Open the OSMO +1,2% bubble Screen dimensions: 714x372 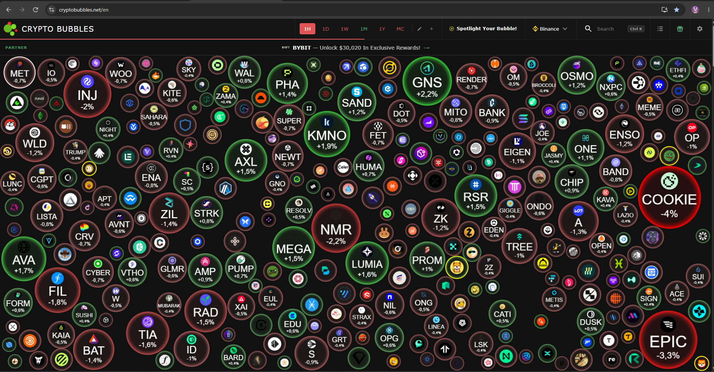tap(577, 75)
